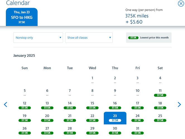
Task: Choose Monday January 20
Action: tap(47, 118)
